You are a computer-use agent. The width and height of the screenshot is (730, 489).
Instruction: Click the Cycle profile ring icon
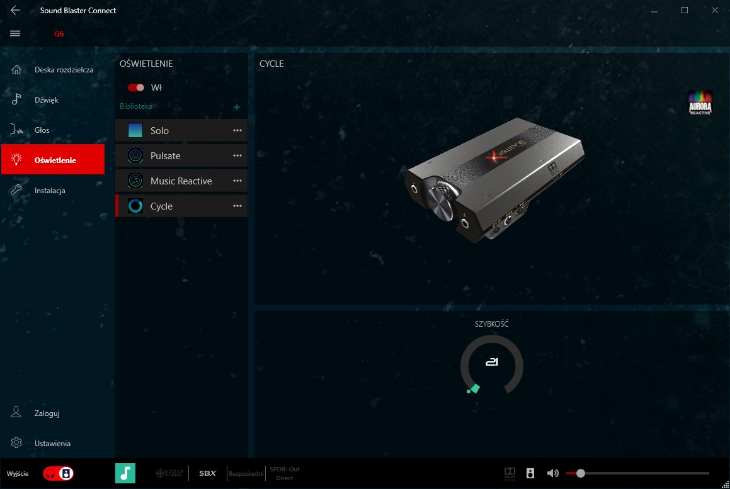click(x=135, y=206)
